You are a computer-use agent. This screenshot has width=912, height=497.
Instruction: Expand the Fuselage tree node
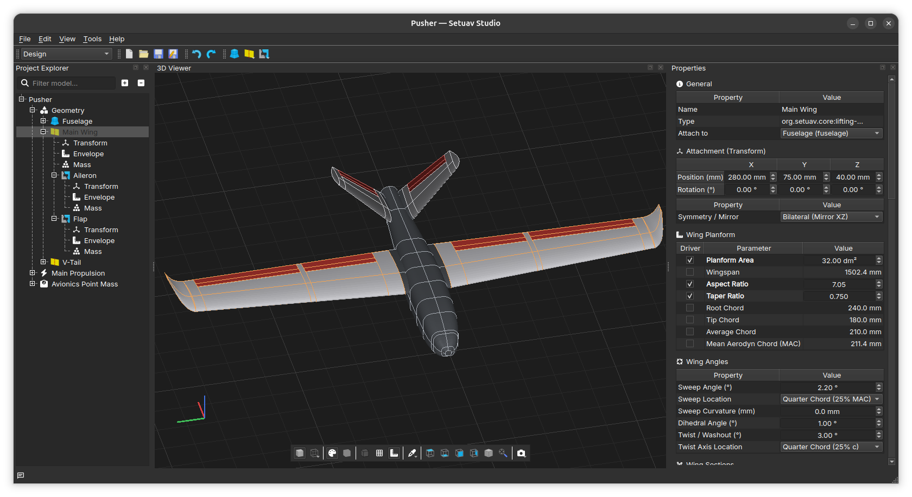tap(43, 121)
